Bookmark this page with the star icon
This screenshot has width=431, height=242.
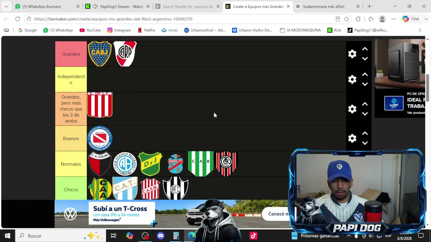click(347, 19)
